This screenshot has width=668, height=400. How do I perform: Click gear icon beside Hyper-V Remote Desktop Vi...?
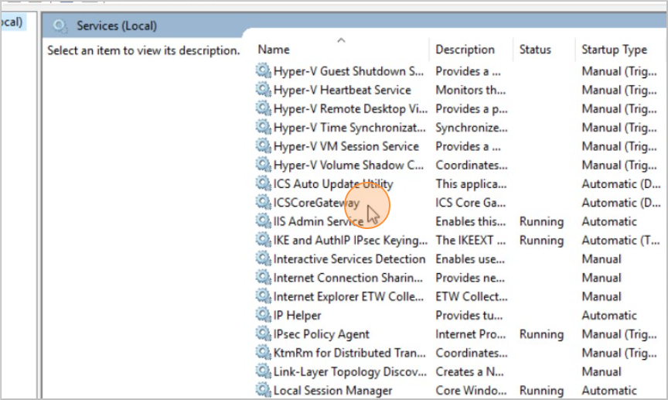coord(264,108)
